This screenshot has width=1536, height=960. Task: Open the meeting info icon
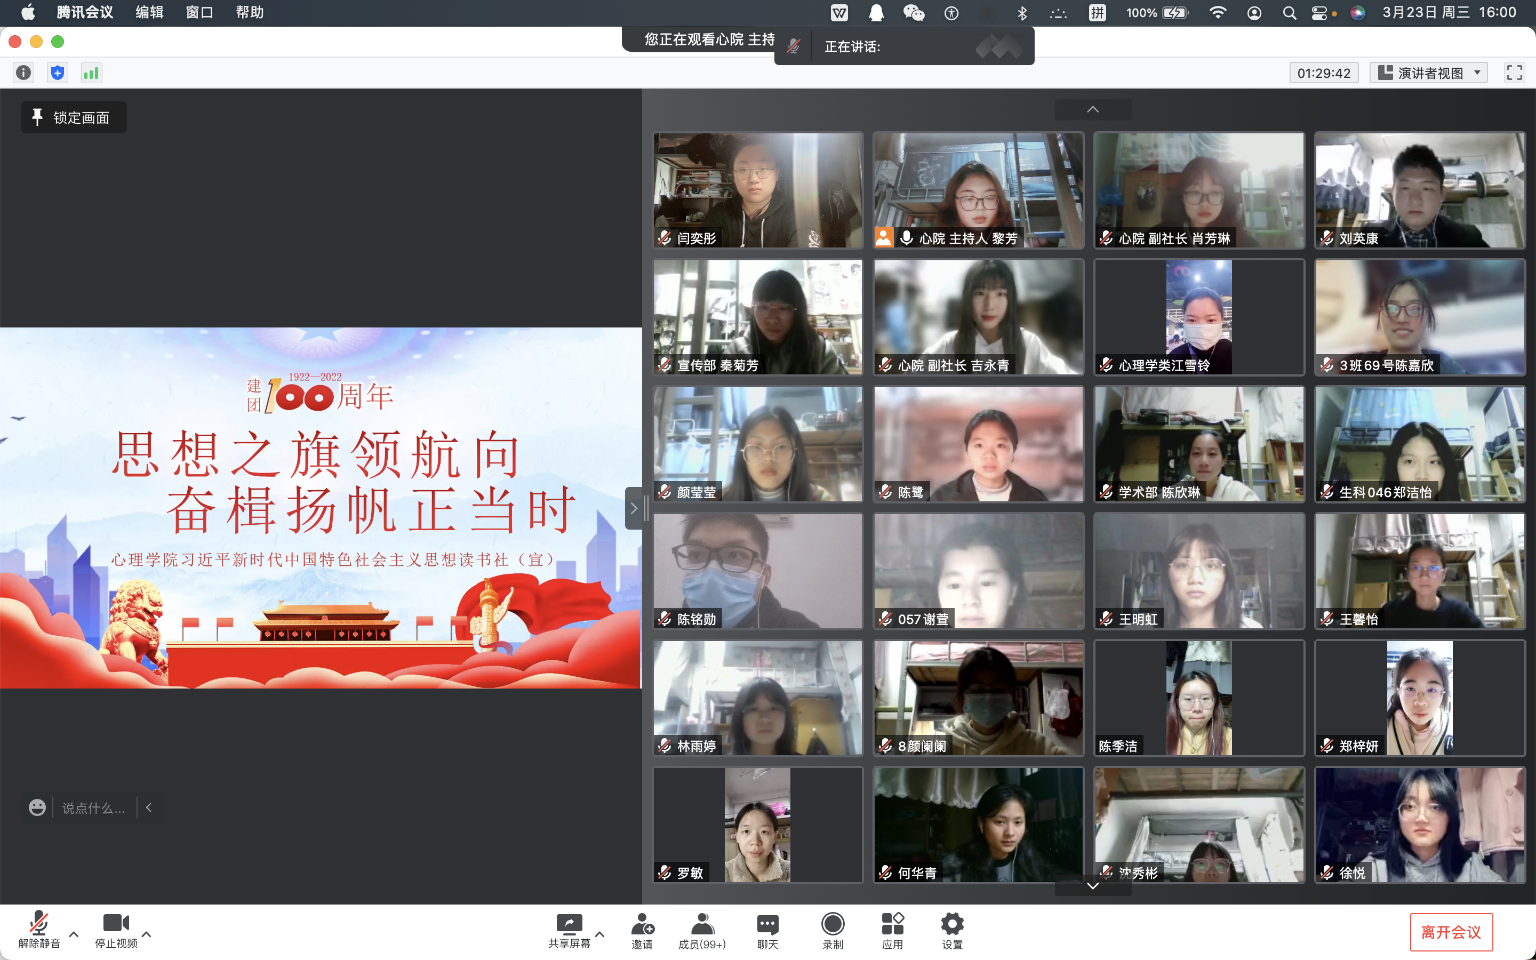23,73
